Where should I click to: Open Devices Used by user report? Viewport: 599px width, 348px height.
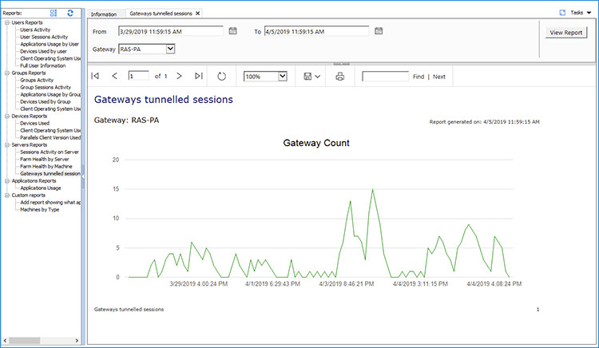click(44, 52)
